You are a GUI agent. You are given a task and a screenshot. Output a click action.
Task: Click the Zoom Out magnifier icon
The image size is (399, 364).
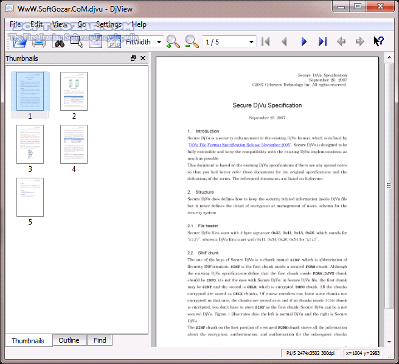192,42
